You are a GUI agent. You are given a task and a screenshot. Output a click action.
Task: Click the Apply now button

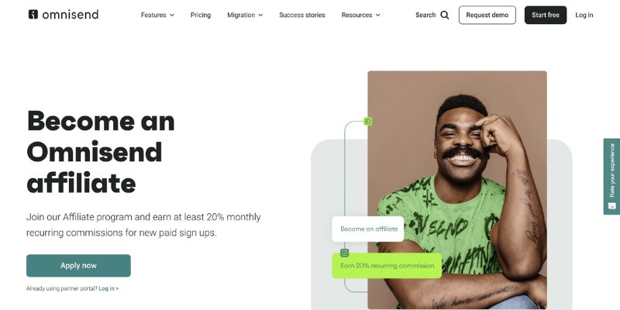(78, 266)
